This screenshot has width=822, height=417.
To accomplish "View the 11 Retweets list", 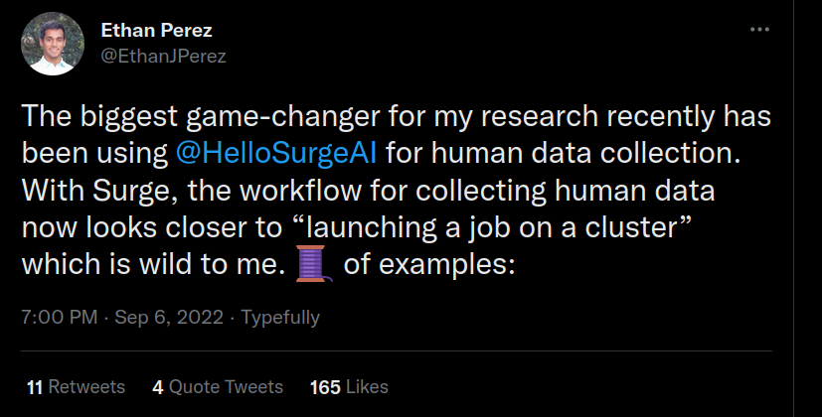I will pos(76,386).
